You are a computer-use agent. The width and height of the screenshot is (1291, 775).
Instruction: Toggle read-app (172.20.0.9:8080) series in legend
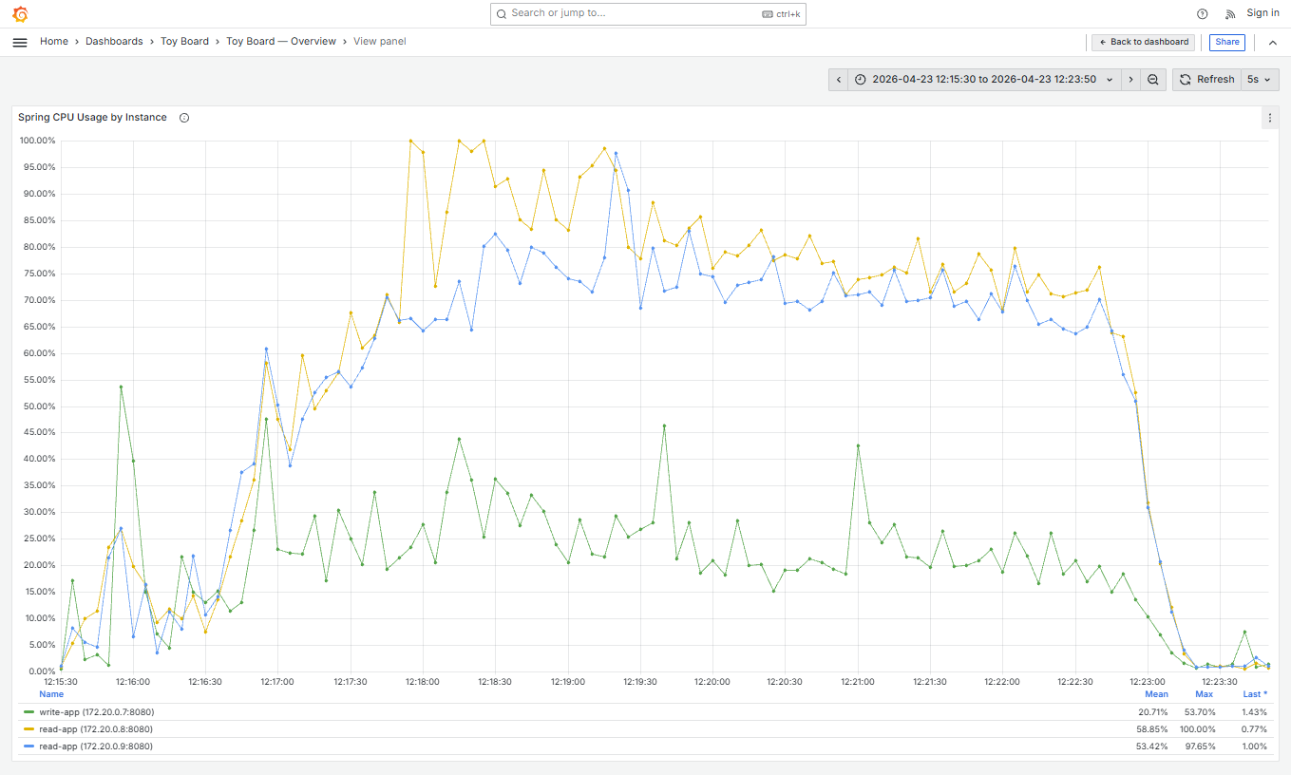pos(95,746)
